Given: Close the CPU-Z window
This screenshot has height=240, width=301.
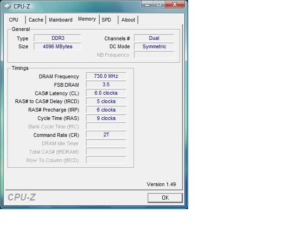Looking at the screenshot, I should [x=174, y=4].
